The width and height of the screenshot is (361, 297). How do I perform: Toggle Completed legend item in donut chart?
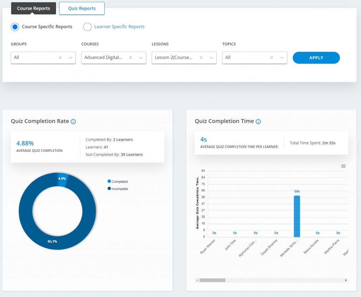click(118, 182)
